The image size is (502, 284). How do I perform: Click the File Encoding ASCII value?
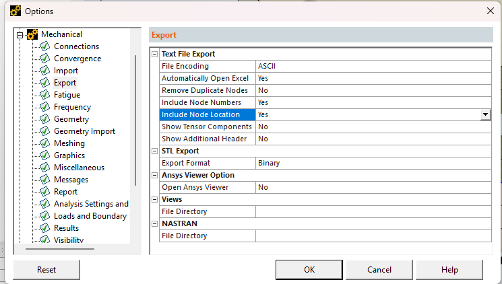click(373, 66)
